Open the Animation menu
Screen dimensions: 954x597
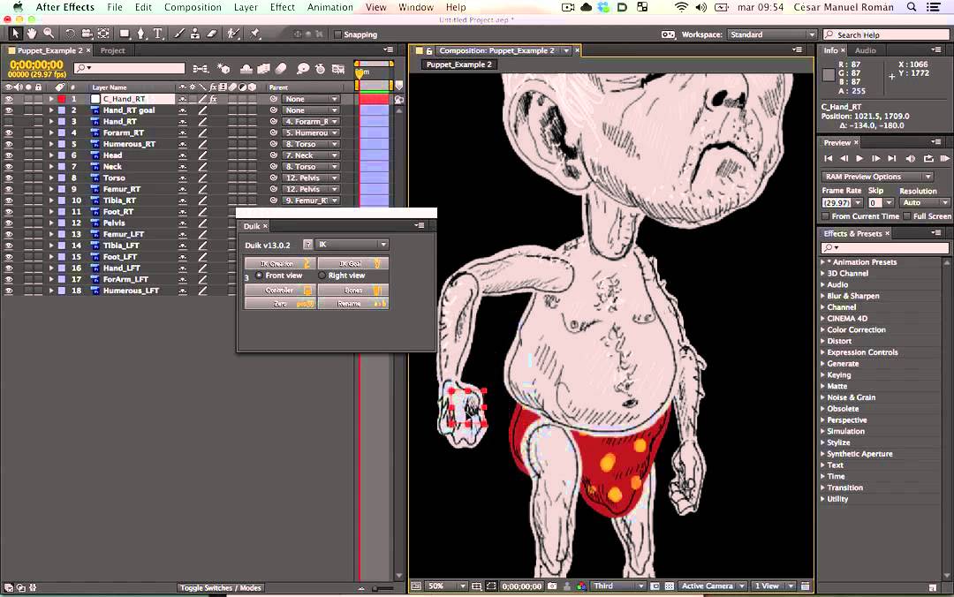[329, 7]
